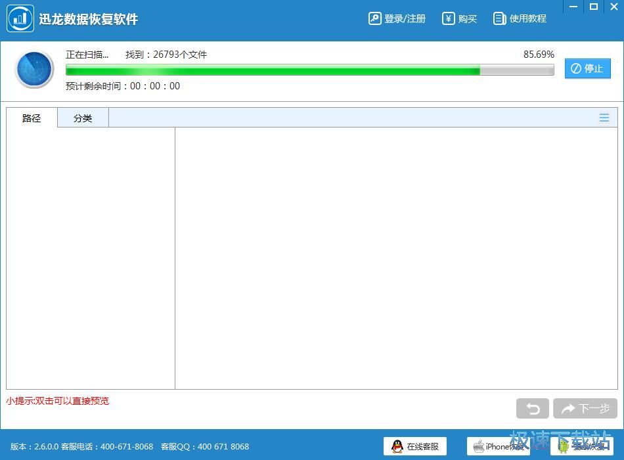Click the 迅龙数据恢复软件 title text
Image resolution: width=624 pixels, height=460 pixels.
point(89,18)
